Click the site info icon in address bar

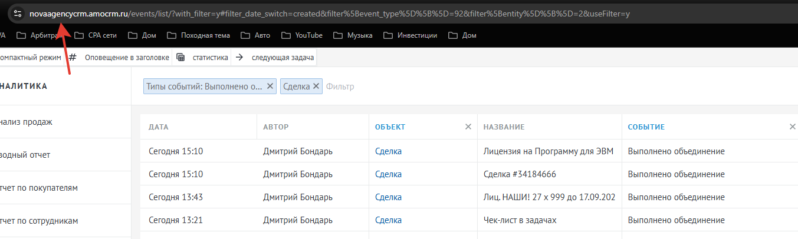[17, 14]
